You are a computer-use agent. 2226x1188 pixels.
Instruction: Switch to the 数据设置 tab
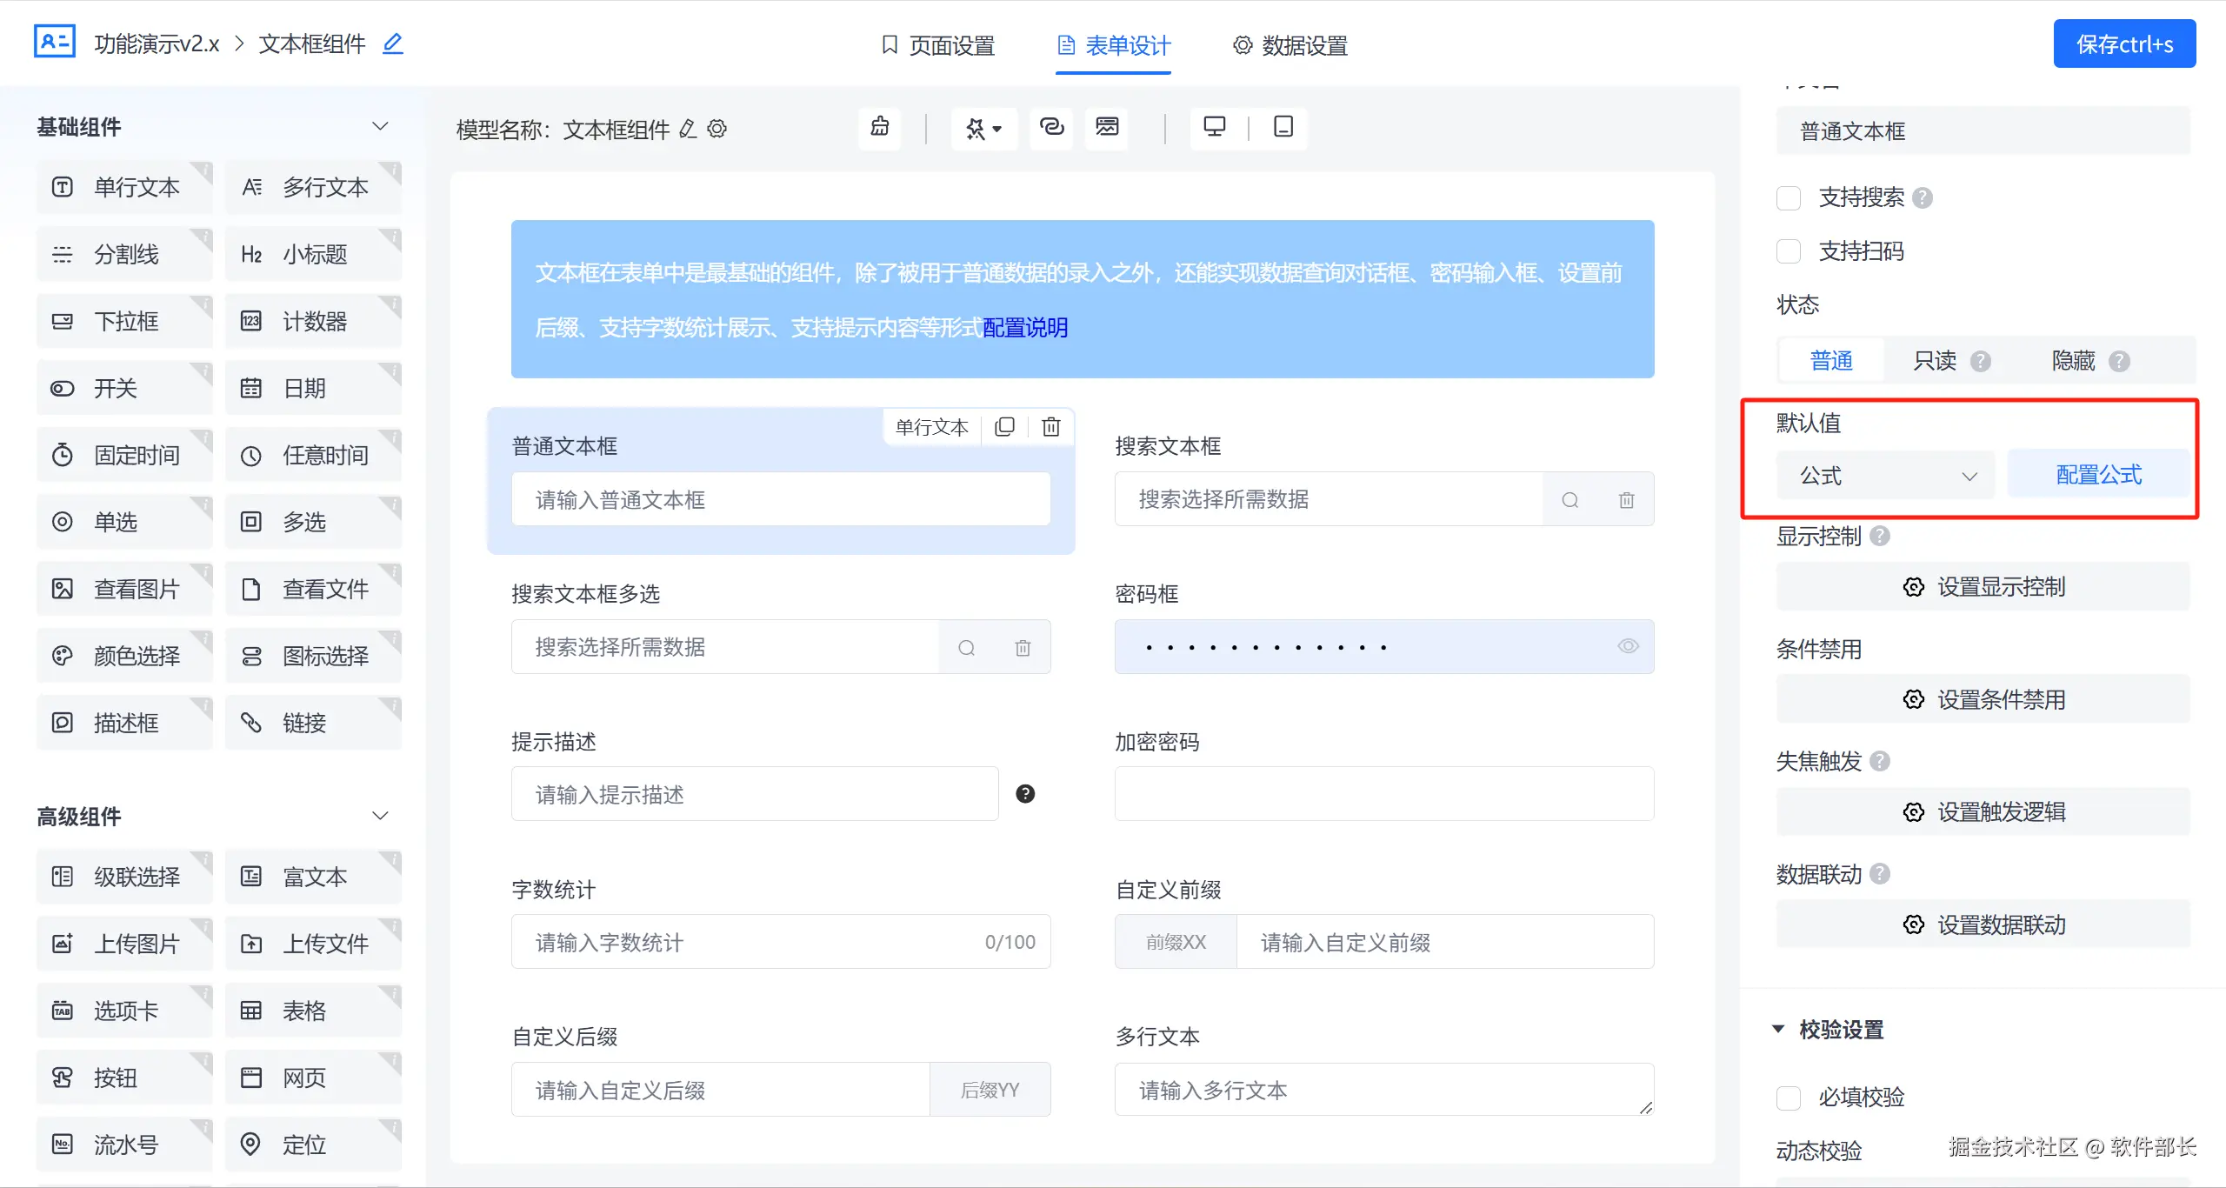pos(1290,45)
